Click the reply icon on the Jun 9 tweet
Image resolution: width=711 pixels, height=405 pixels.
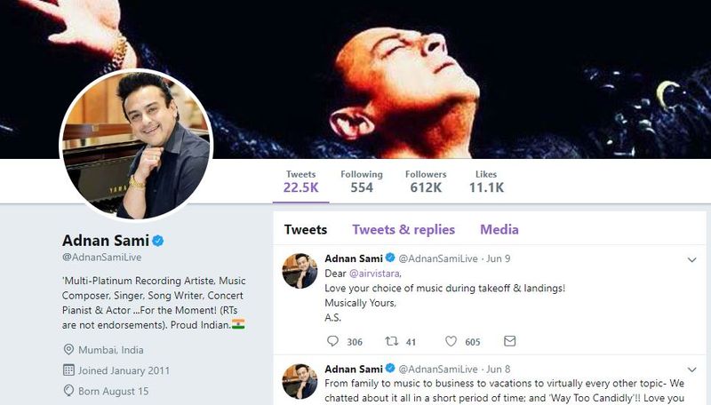pyautogui.click(x=333, y=341)
